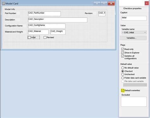This screenshot has width=150, height=118.
Task: Toggle the Show in Explorer flag
Action: coord(122,53)
